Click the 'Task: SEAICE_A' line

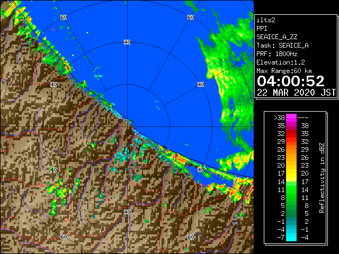coord(282,46)
